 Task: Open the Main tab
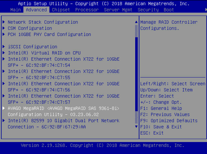tap(16, 10)
